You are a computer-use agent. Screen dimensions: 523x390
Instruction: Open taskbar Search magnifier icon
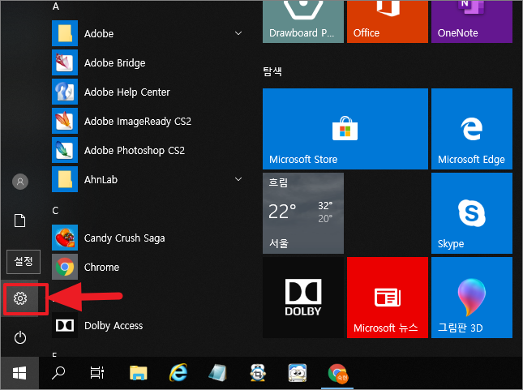58,373
